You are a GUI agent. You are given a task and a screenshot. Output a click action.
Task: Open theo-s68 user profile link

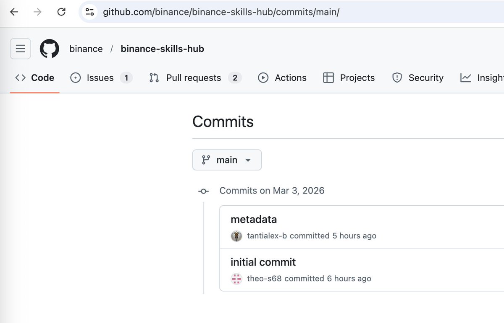[264, 279]
